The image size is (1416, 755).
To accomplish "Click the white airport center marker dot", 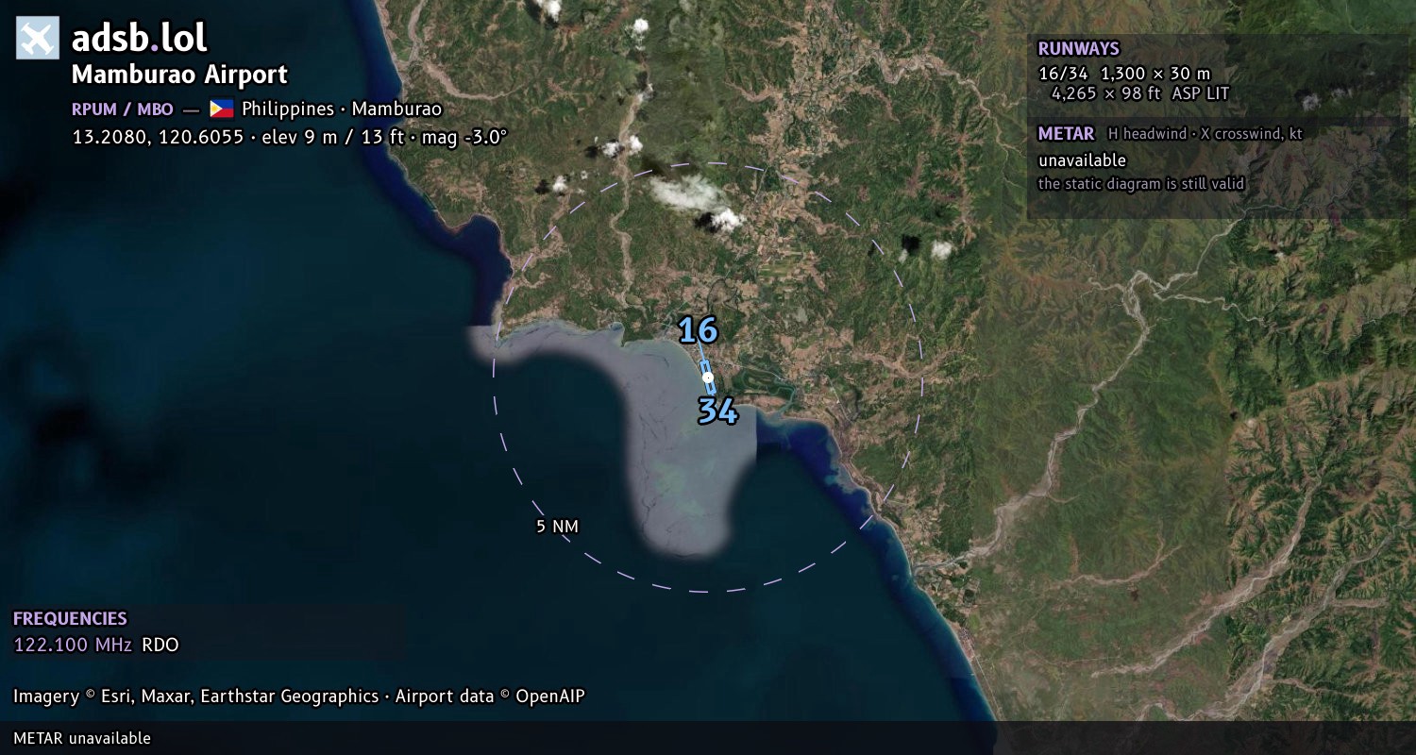I will coord(708,377).
